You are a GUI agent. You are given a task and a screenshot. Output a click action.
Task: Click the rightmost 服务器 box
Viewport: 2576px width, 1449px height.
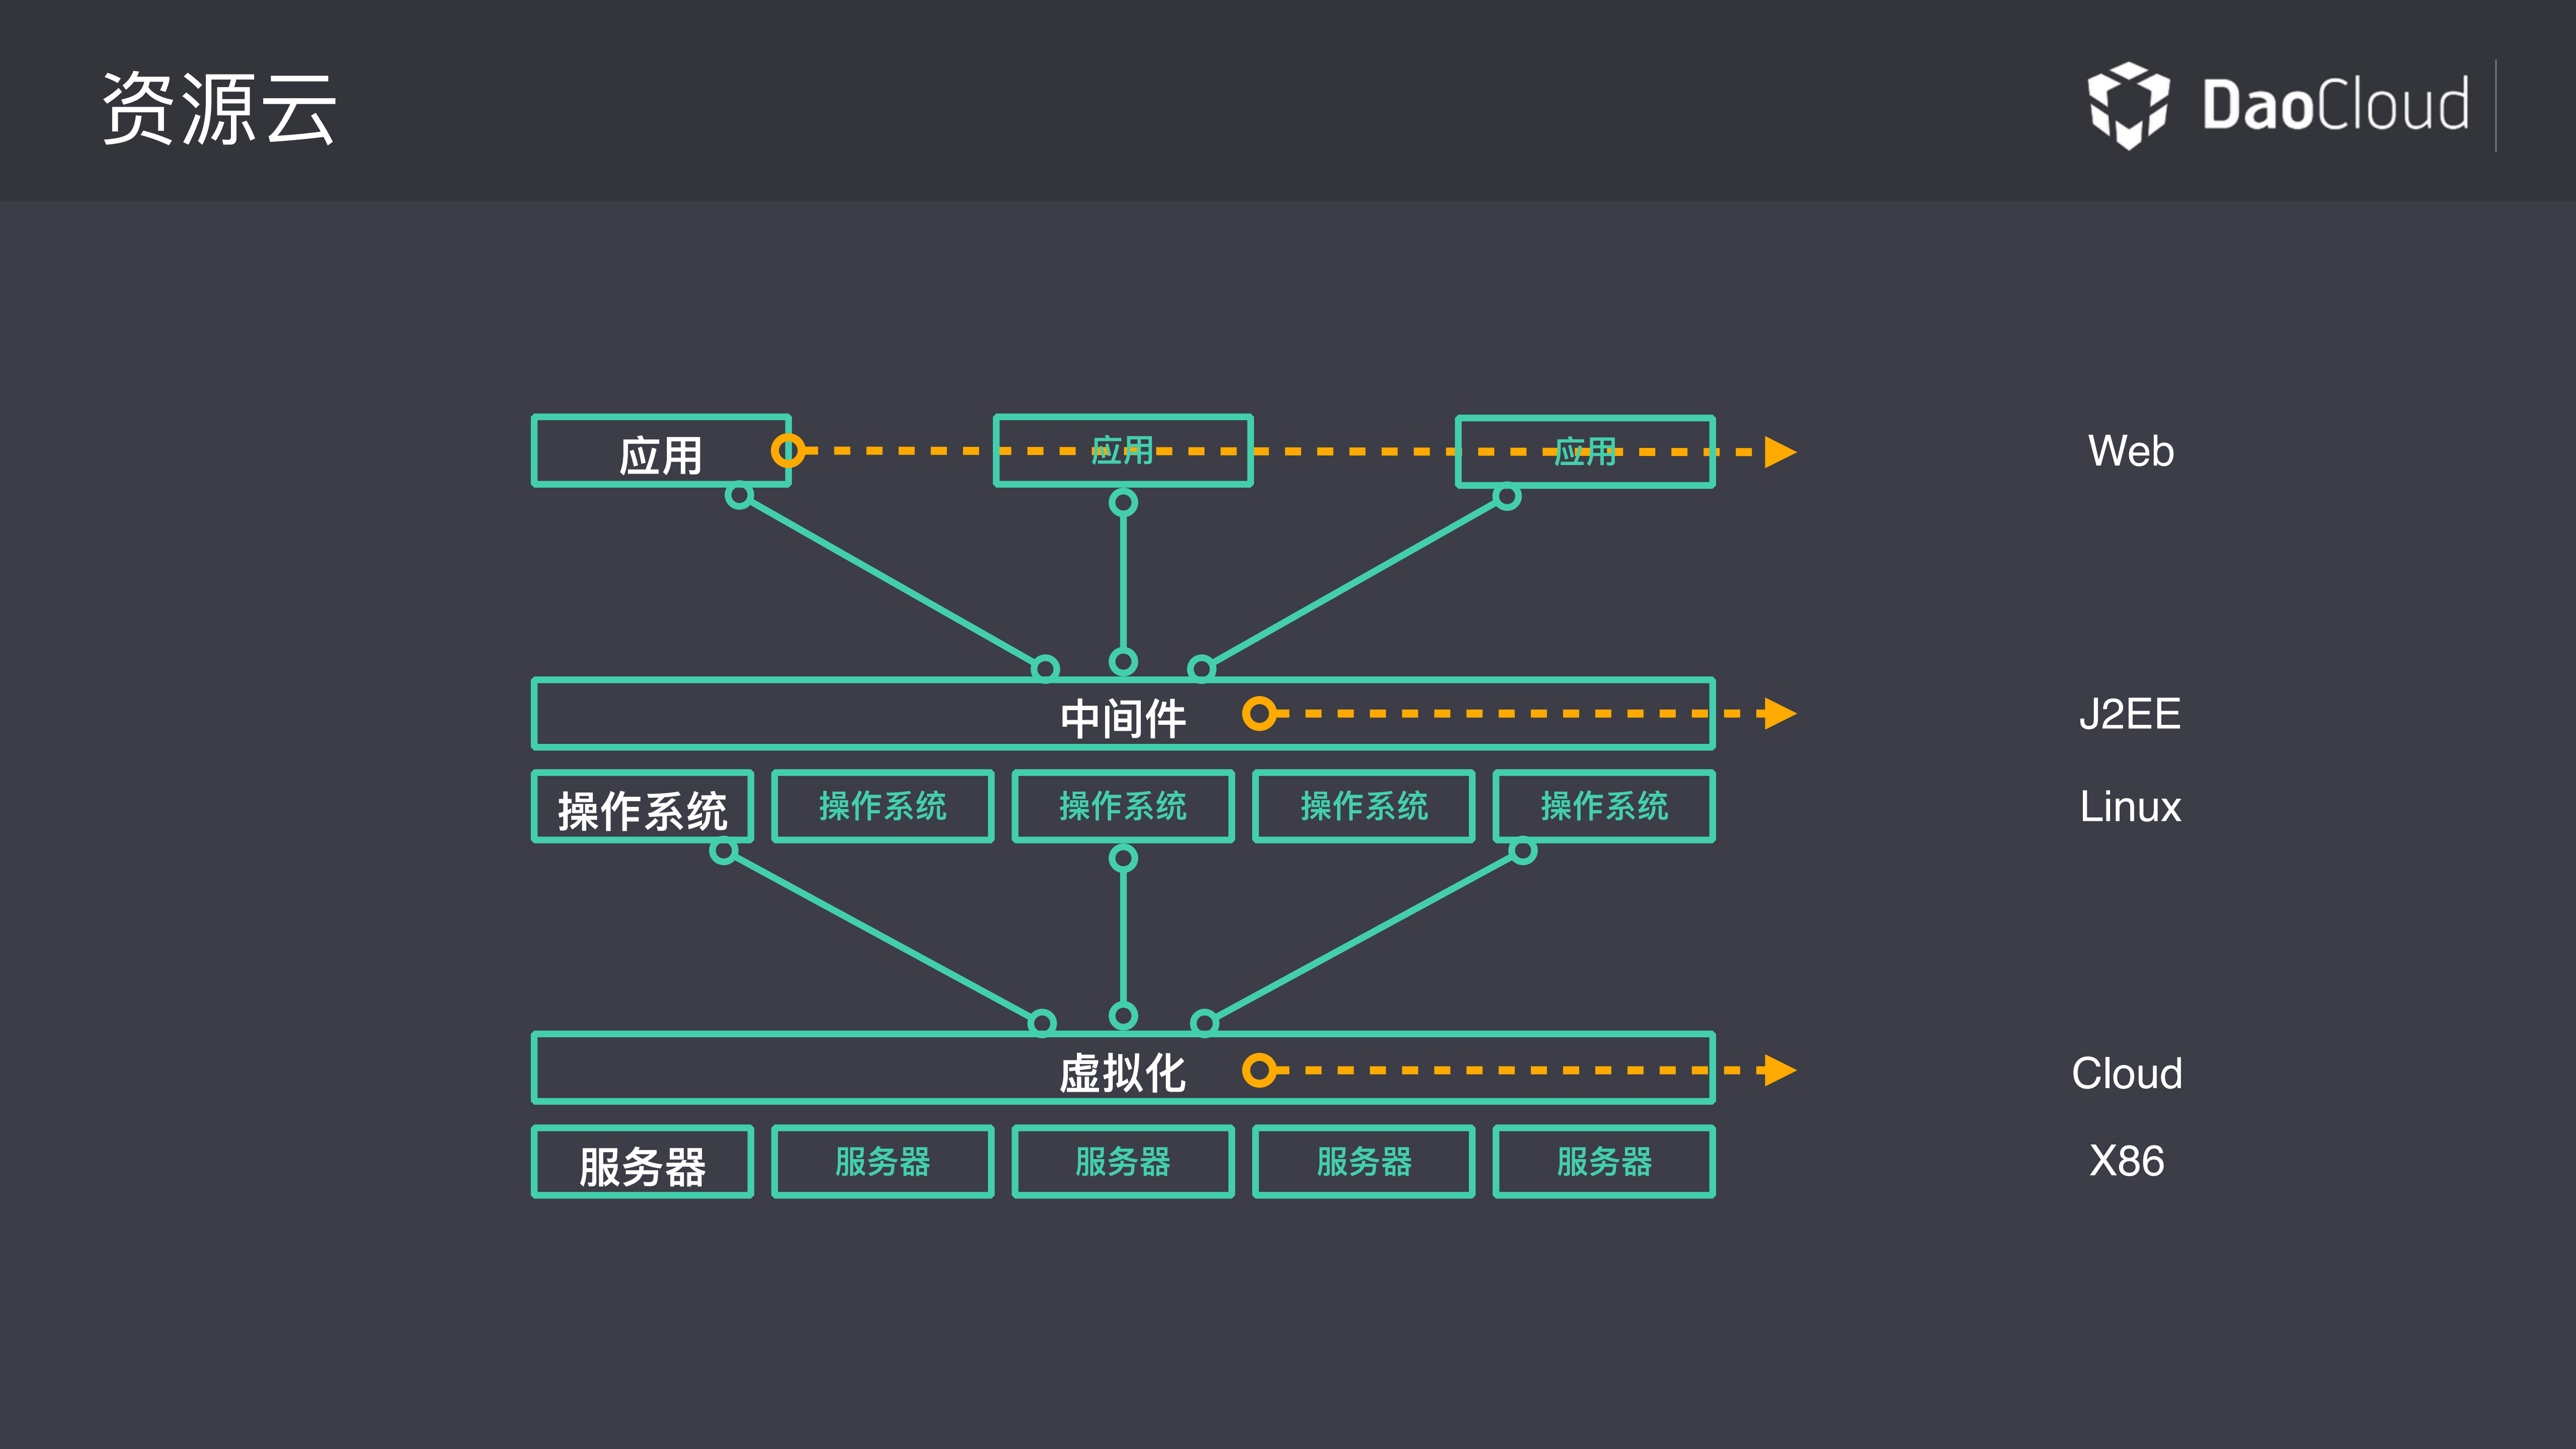(x=1602, y=1161)
